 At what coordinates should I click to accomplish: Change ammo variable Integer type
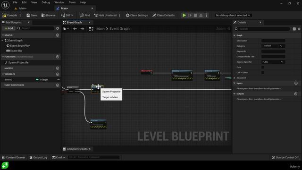tap(42, 79)
